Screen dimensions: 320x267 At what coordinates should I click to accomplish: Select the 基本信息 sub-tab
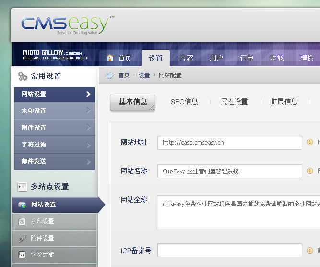coord(132,102)
